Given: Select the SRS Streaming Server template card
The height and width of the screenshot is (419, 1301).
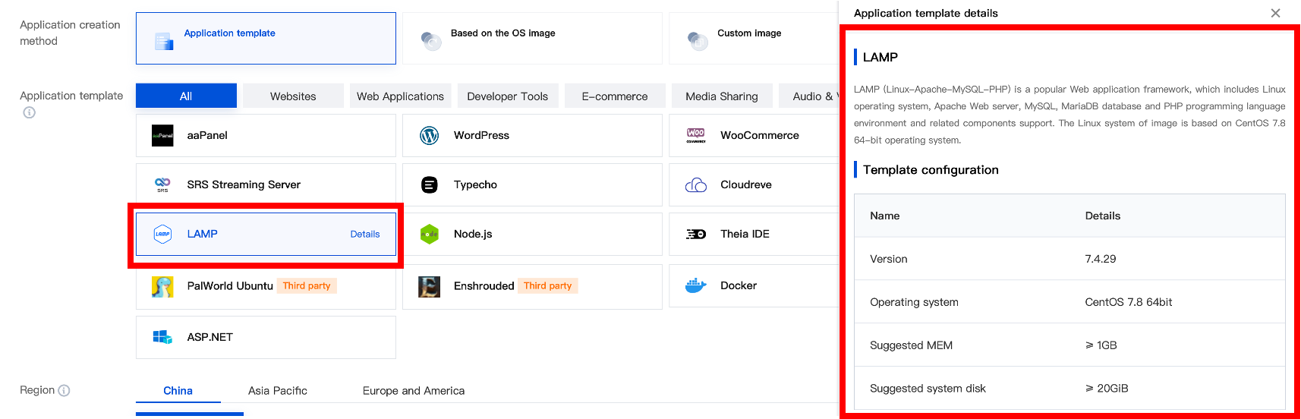Looking at the screenshot, I should click(x=266, y=184).
